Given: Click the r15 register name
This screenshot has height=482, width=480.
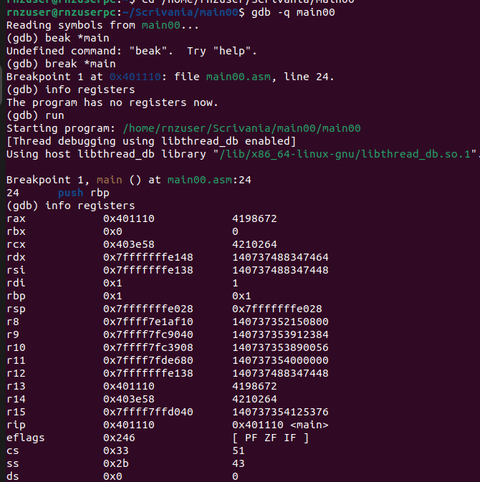Looking at the screenshot, I should [x=16, y=413].
